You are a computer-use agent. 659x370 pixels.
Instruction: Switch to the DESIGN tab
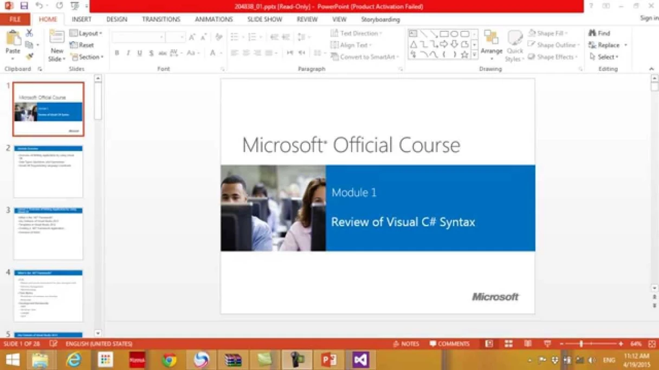pyautogui.click(x=117, y=19)
